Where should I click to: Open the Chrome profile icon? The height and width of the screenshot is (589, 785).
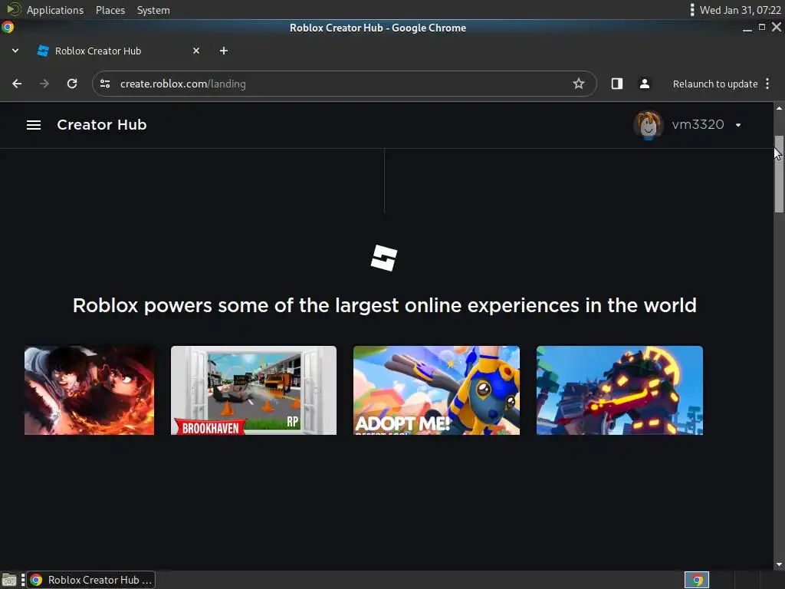(644, 84)
